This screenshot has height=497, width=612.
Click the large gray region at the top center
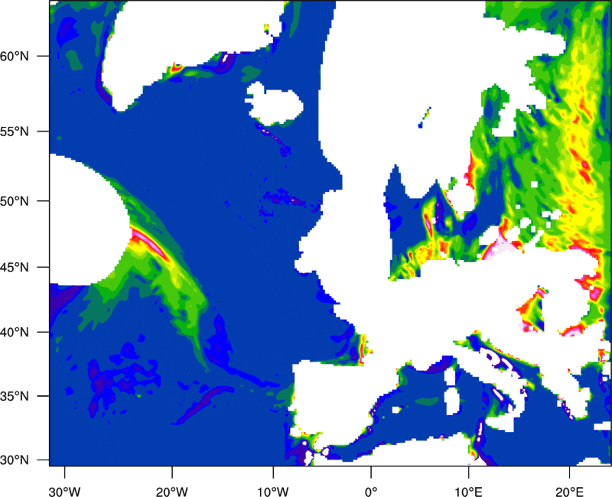pyautogui.click(x=398, y=76)
